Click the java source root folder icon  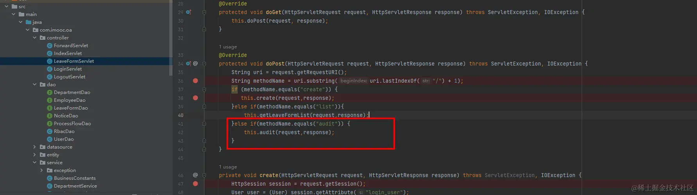coord(29,22)
